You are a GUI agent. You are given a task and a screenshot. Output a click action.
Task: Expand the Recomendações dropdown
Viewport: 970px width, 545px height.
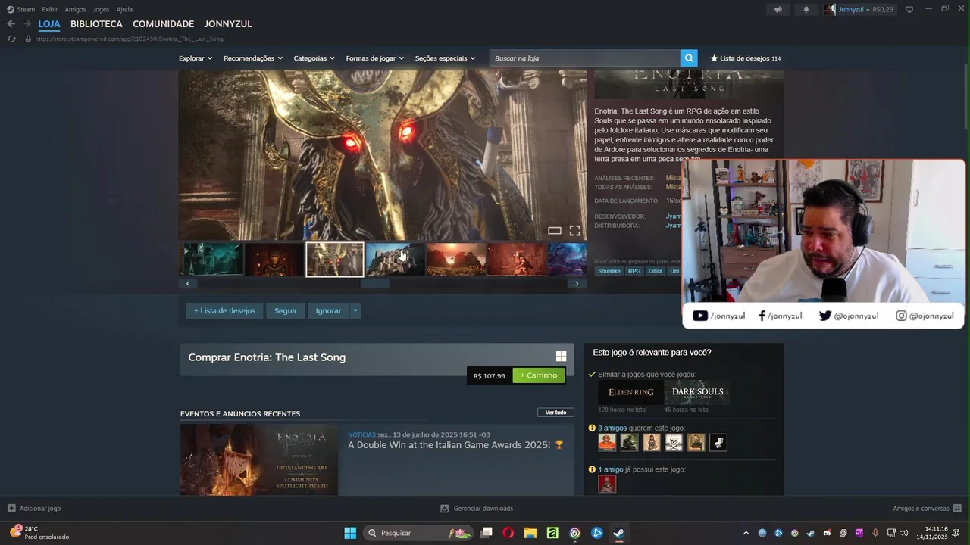click(253, 58)
